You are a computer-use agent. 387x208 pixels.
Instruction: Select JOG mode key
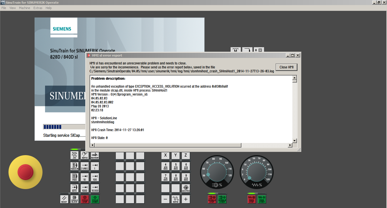pyautogui.click(x=75, y=155)
